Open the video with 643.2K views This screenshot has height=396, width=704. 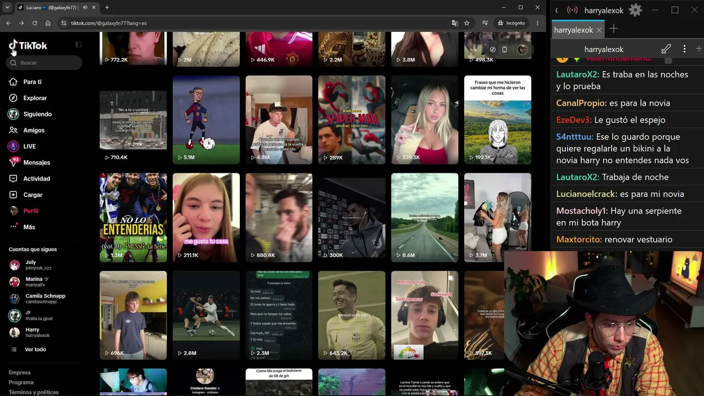pyautogui.click(x=352, y=315)
